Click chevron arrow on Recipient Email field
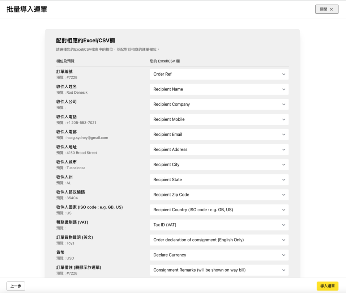The image size is (346, 293). 283,135
